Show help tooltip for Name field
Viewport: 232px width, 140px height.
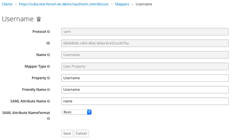pyautogui.click(x=48, y=55)
